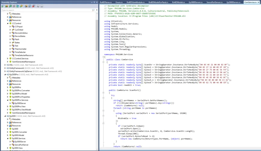Fold the ScanPort method body
The image size is (261, 151).
pos(103,93)
